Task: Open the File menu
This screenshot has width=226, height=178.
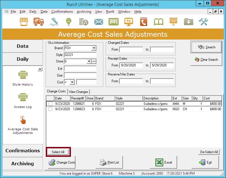Action: click(13, 12)
